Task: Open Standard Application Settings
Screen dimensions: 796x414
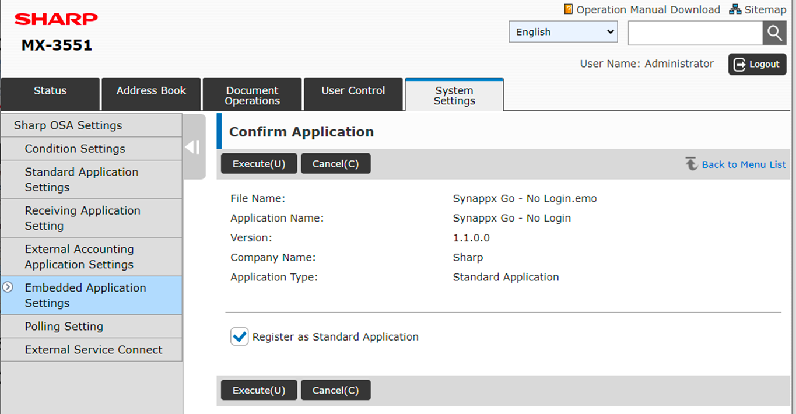Action: 92,180
